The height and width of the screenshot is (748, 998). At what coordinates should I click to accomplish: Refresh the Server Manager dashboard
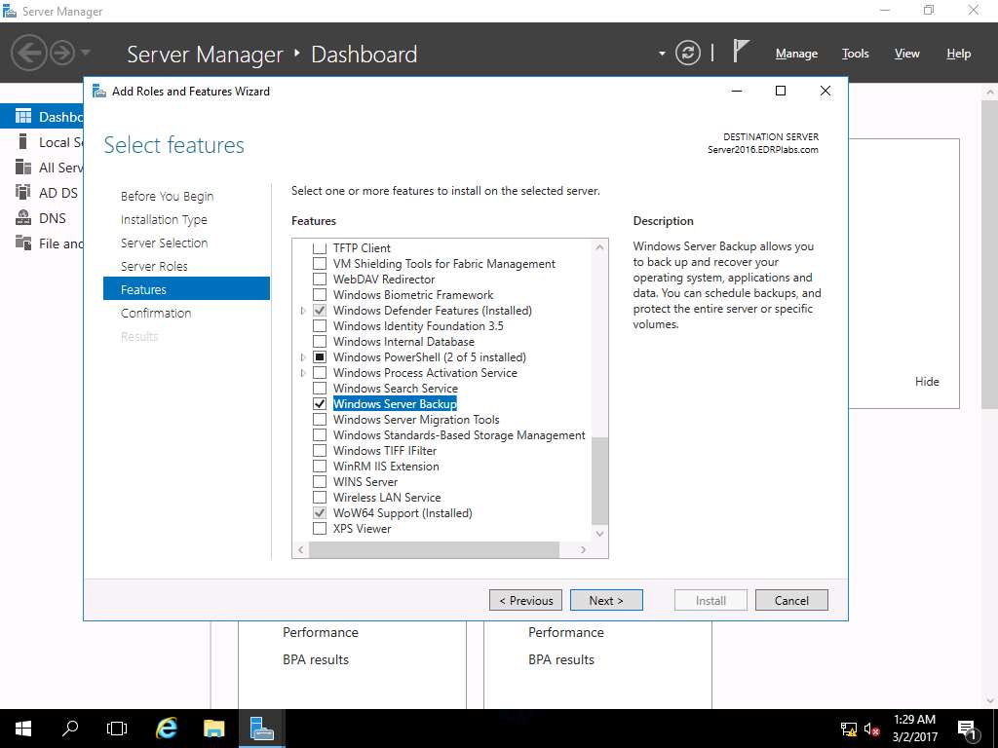(688, 53)
